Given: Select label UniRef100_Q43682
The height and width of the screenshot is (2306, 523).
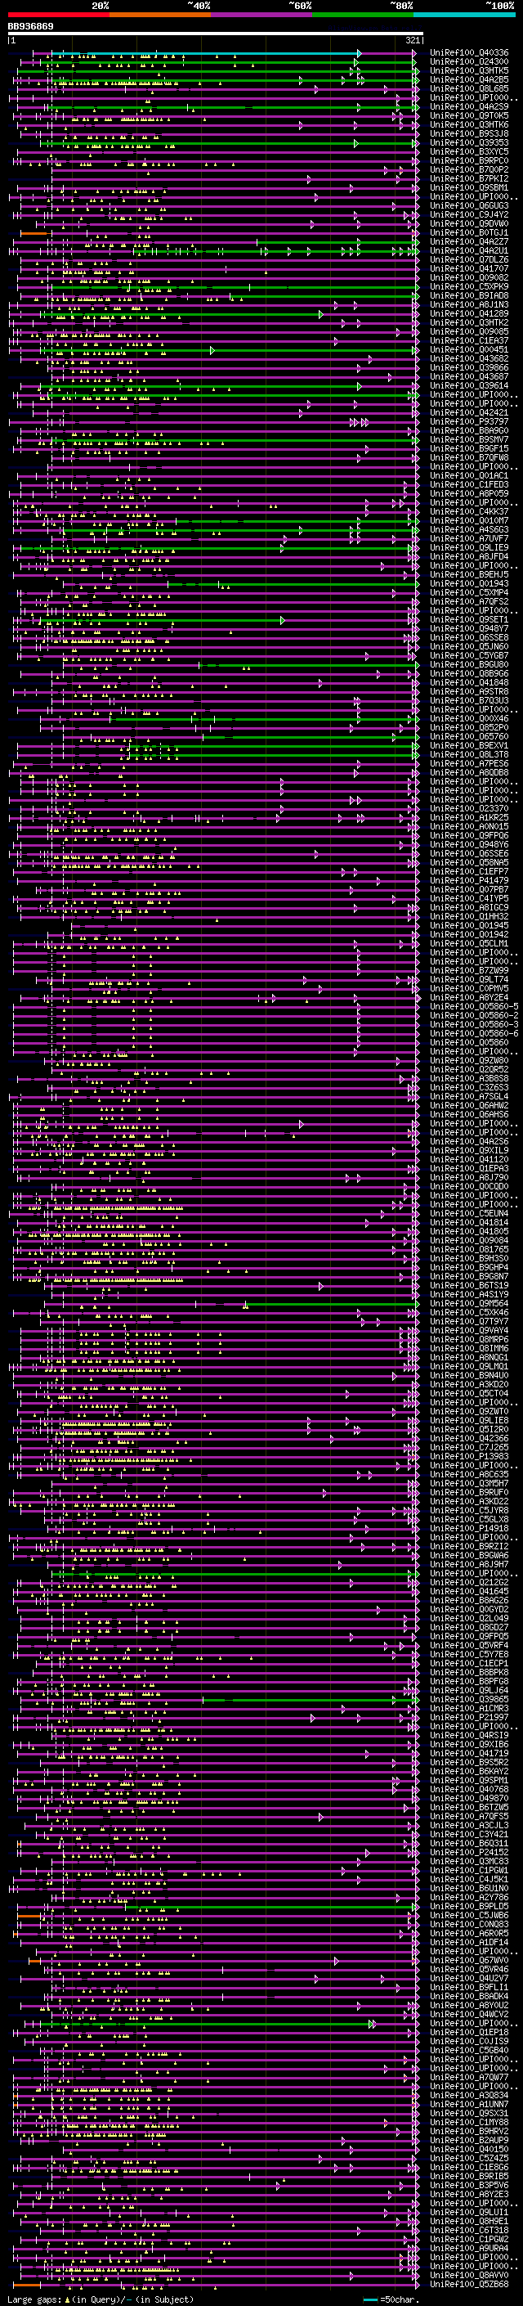Looking at the screenshot, I should tap(468, 358).
